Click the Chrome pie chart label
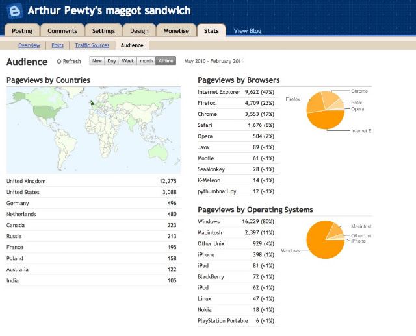416x336 pixels. (359, 91)
